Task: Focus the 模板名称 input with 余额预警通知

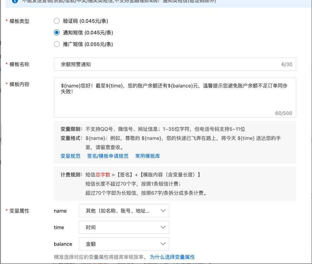Action: coord(169,65)
